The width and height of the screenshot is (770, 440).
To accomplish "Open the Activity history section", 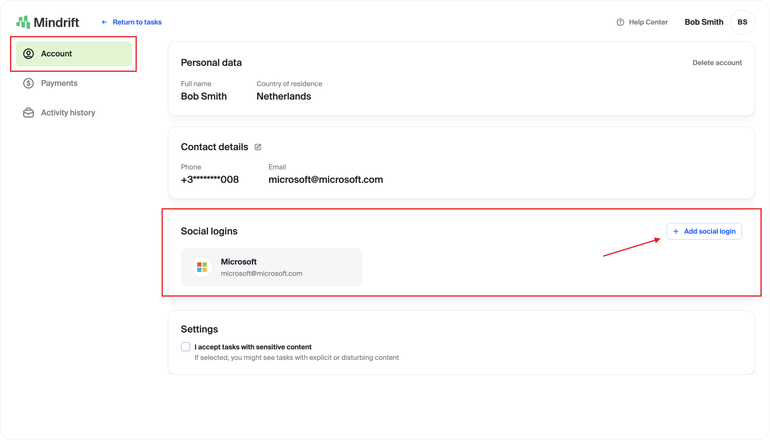I will tap(68, 112).
